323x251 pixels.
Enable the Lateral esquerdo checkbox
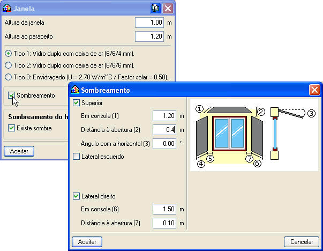(x=76, y=157)
